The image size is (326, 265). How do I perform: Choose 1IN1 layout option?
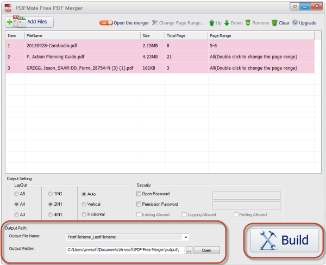[x=50, y=194]
